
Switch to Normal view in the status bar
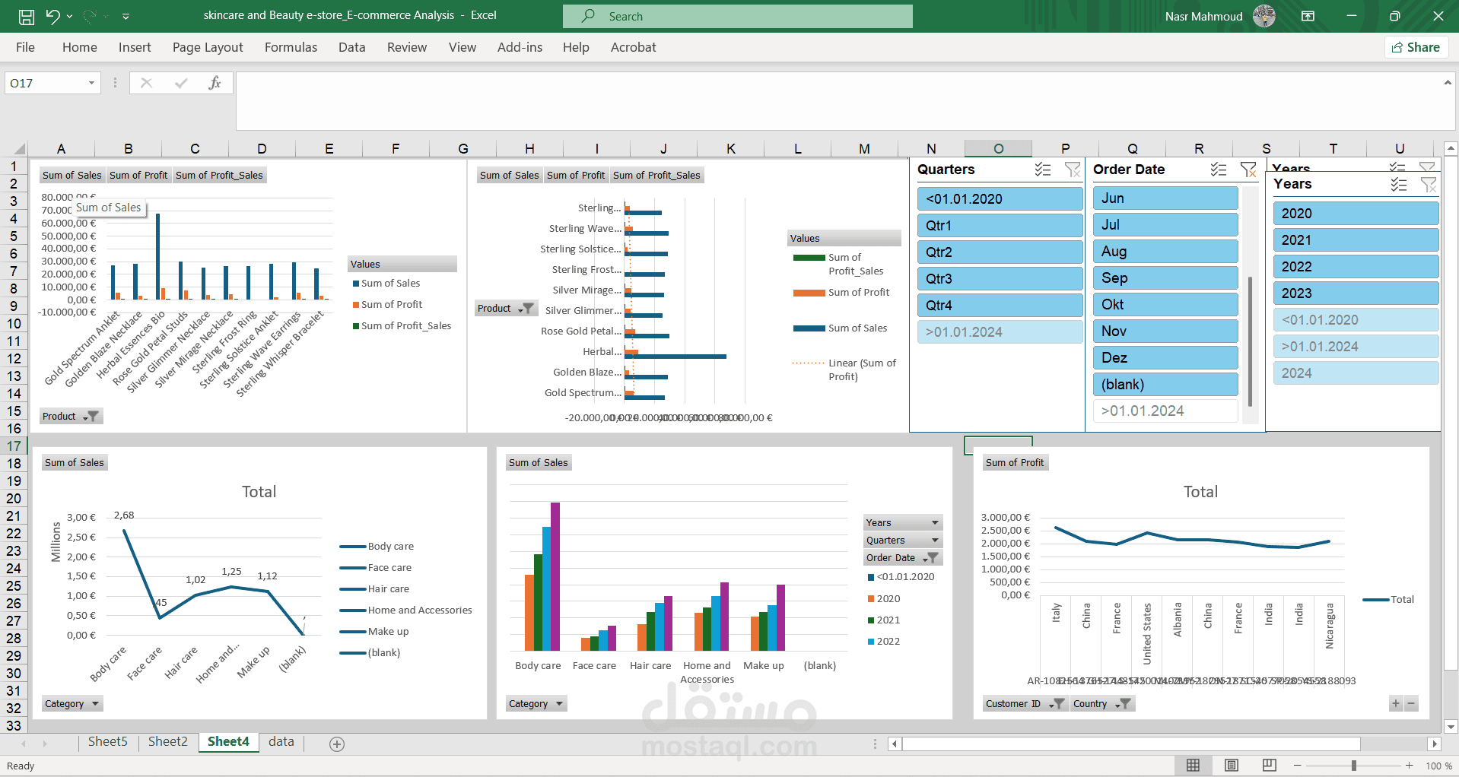tap(1193, 766)
